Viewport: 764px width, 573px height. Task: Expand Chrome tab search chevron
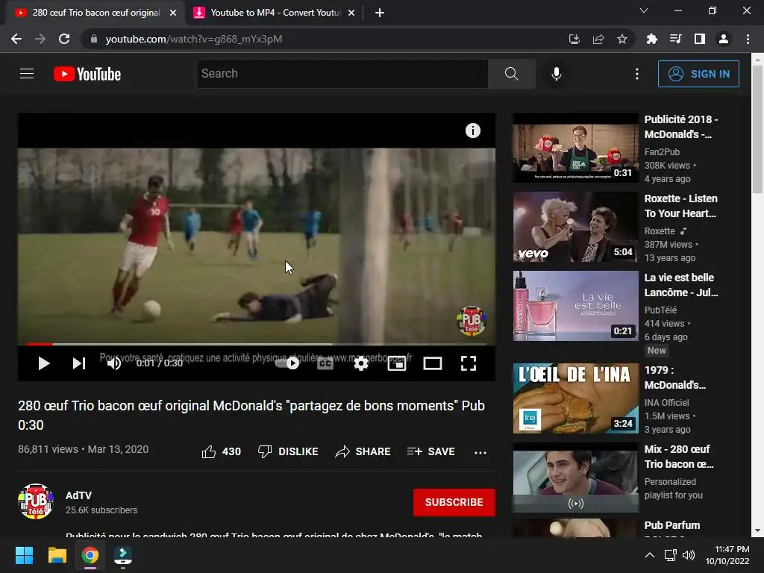point(644,10)
